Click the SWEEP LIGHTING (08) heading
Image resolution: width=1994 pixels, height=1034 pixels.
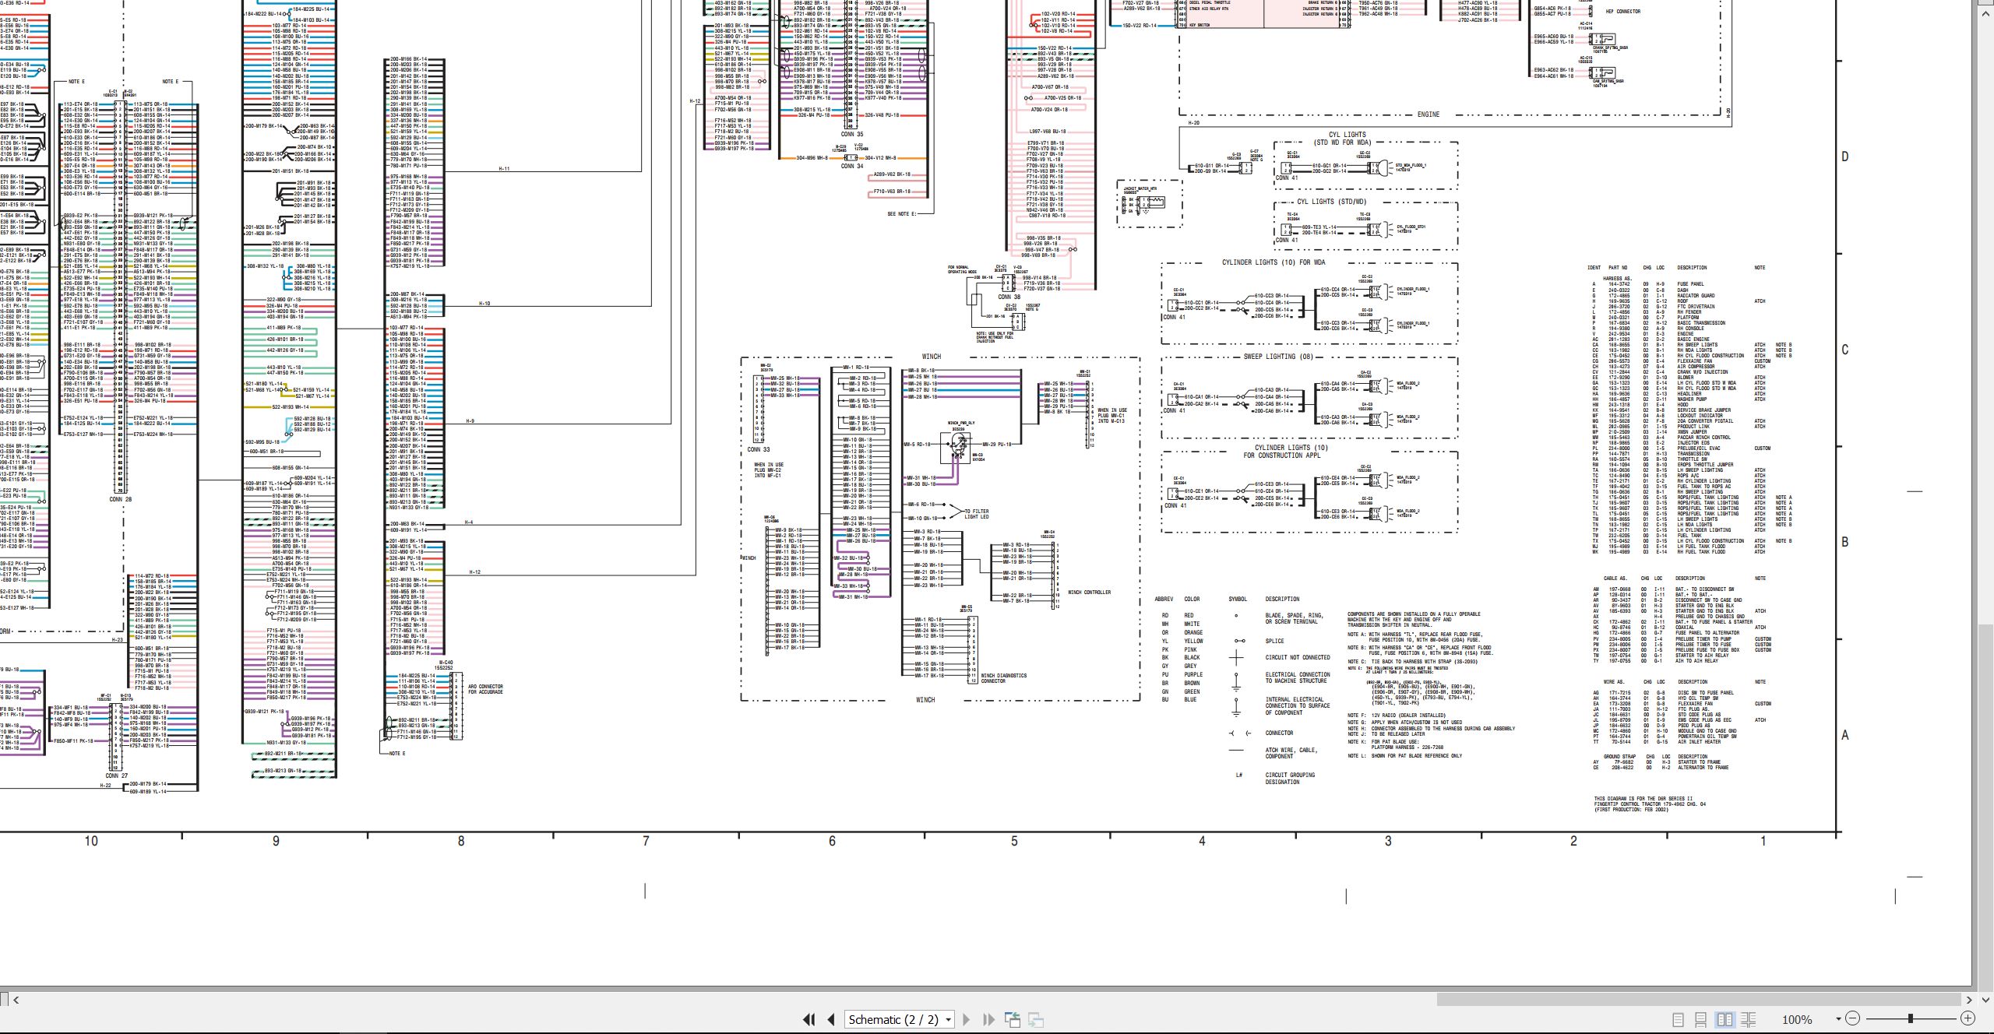click(1277, 357)
